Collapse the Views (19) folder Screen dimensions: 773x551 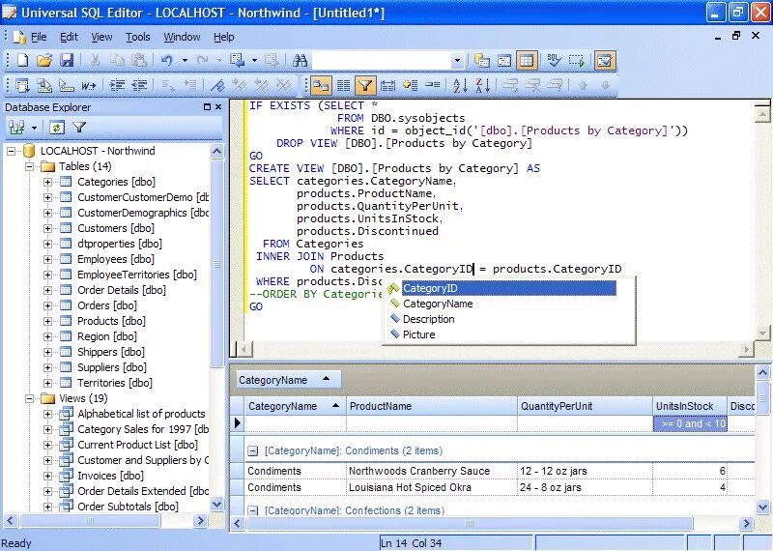pos(30,398)
